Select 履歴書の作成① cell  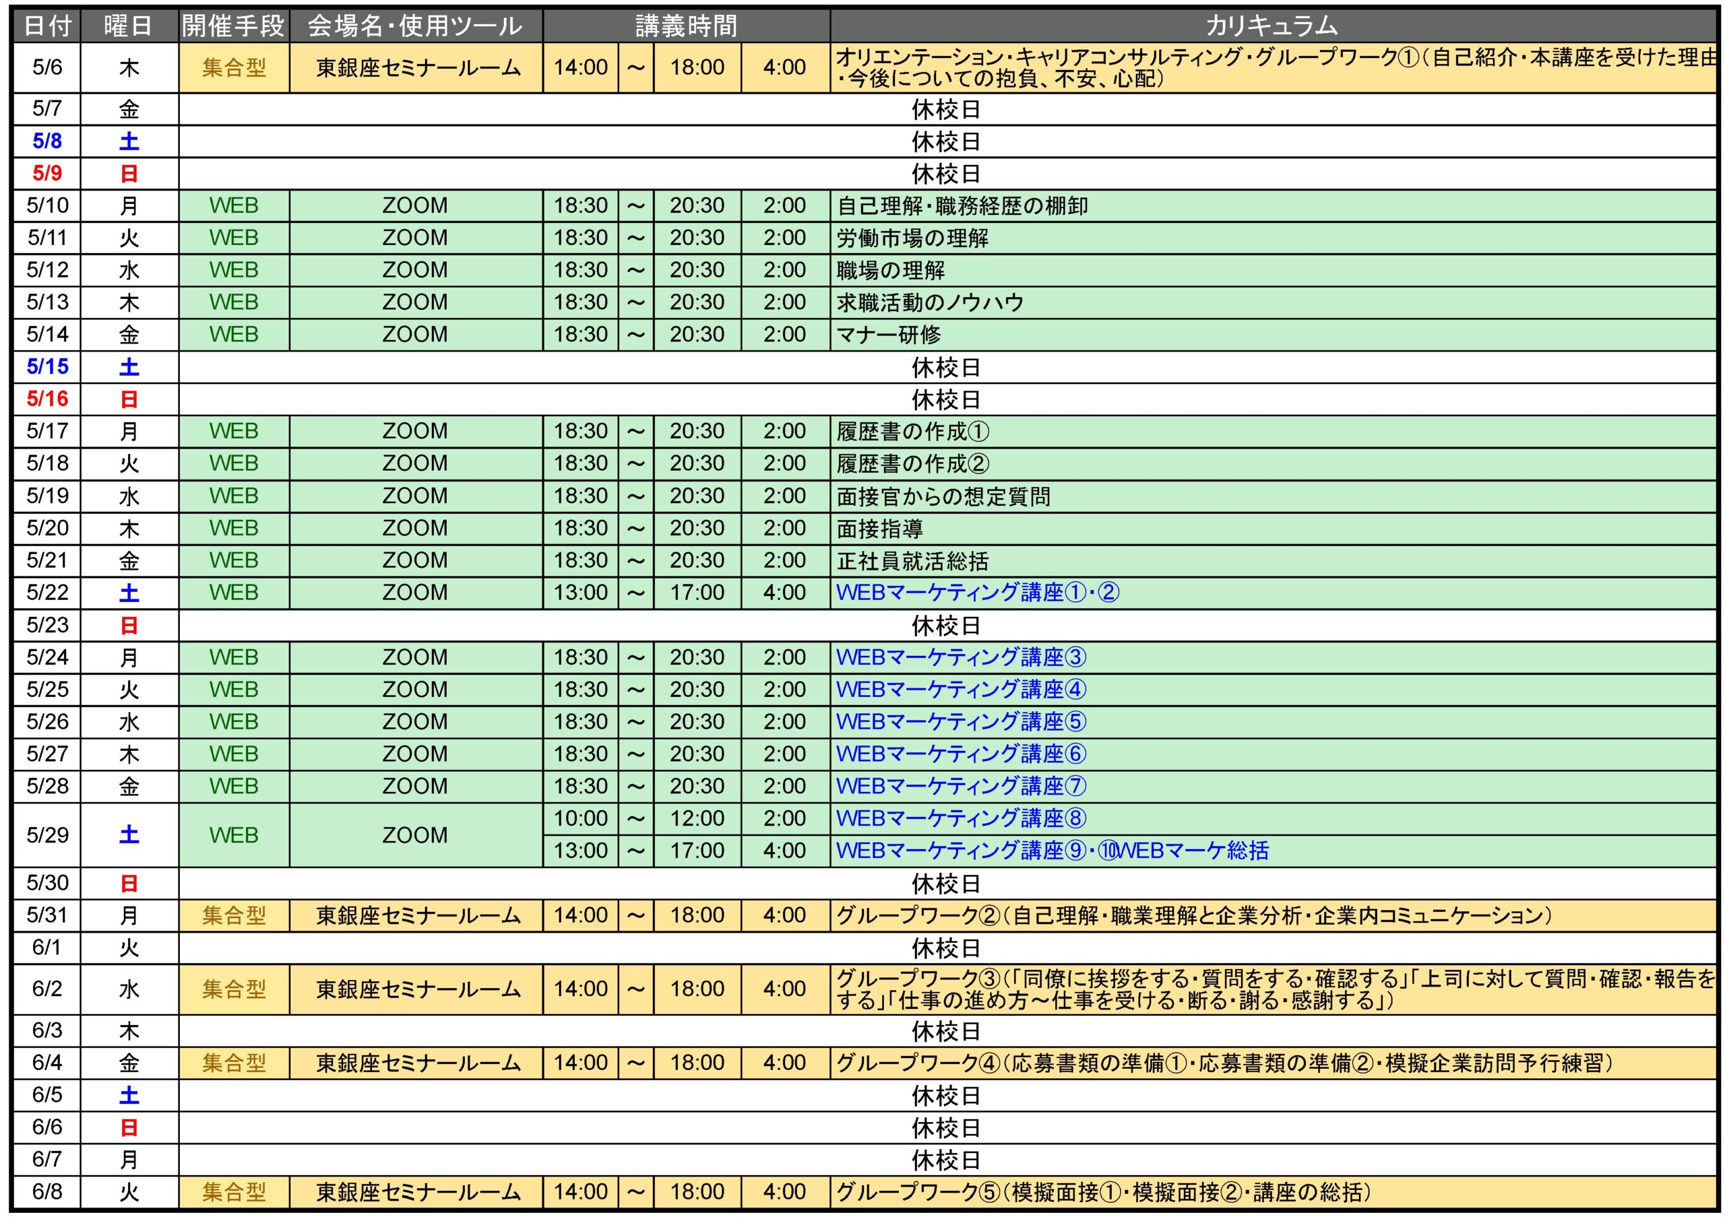1273,432
